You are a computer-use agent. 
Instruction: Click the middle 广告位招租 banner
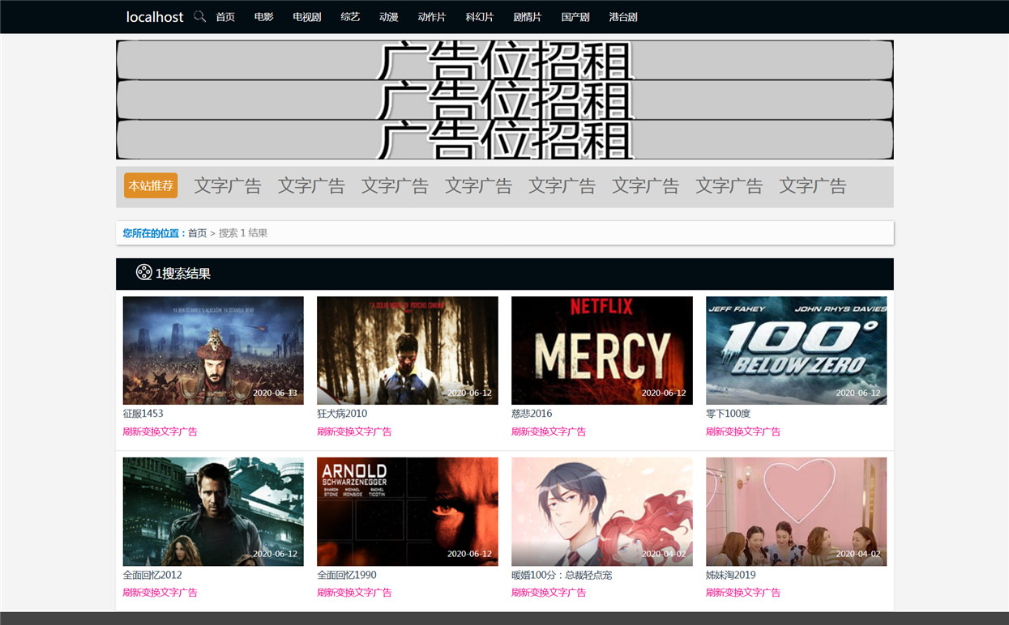point(504,100)
